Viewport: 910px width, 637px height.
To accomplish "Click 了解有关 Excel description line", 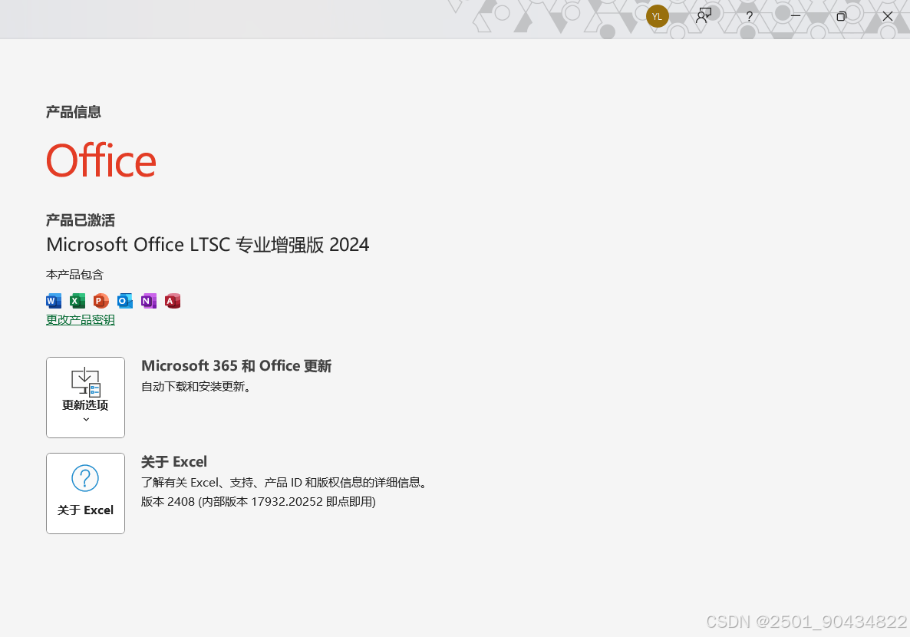I will click(x=285, y=483).
